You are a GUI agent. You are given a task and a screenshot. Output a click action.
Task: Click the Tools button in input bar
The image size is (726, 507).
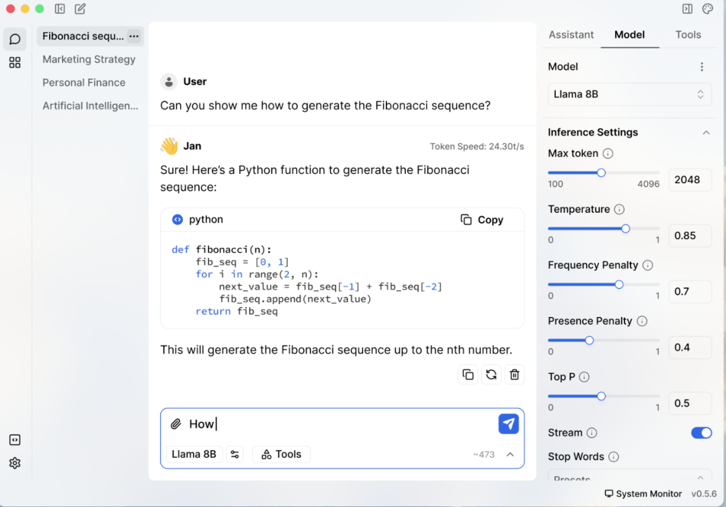pyautogui.click(x=281, y=454)
